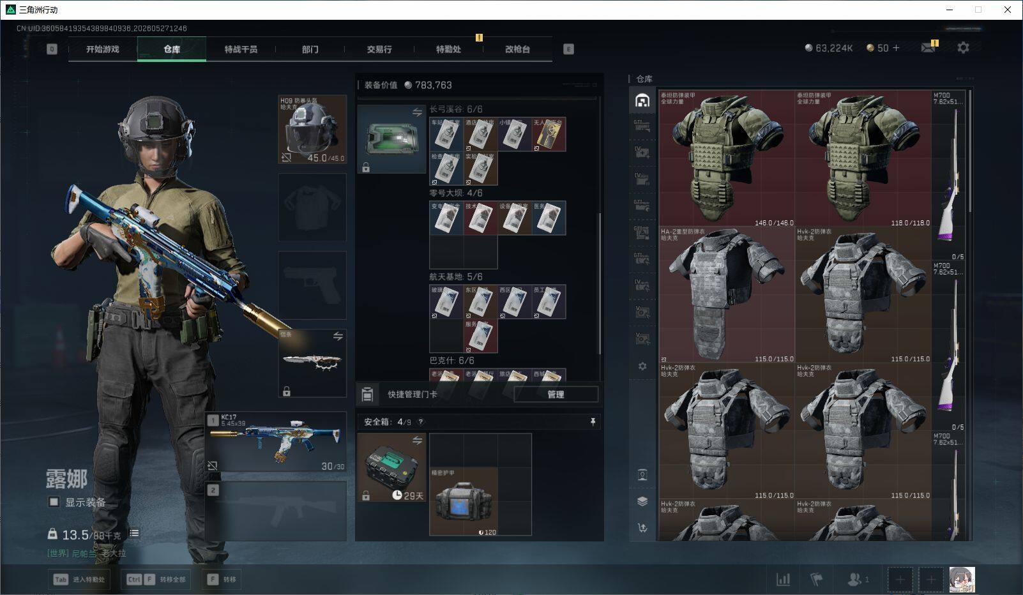
Task: Select the safe box with 29天 timer
Action: tap(391, 468)
